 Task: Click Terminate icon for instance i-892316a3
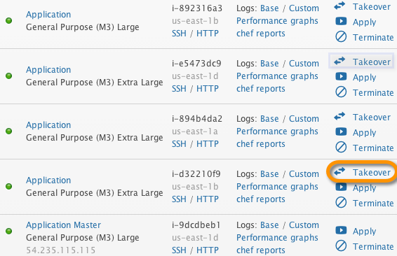tap(341, 37)
